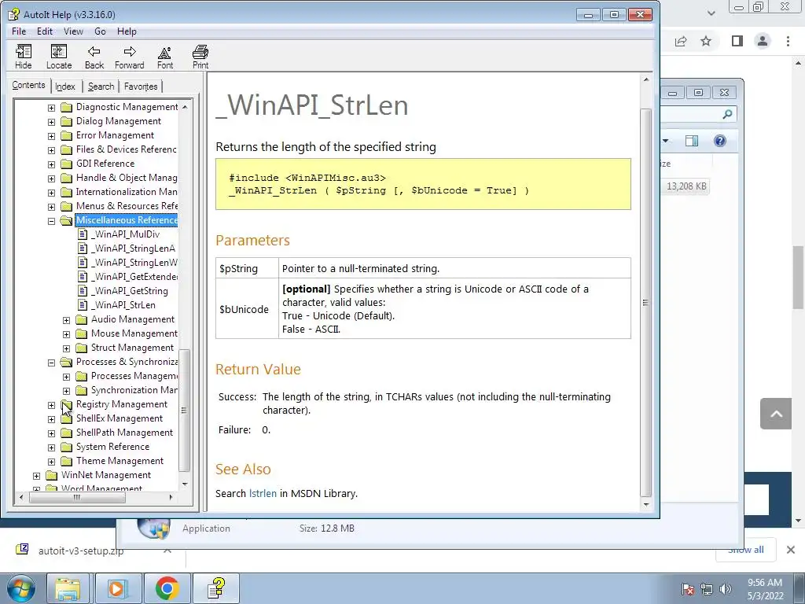
Task: Close the Chrome downloads bar
Action: (791, 550)
